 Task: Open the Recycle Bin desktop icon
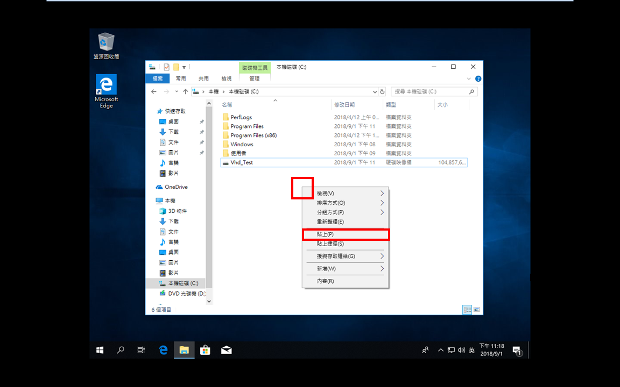point(106,46)
